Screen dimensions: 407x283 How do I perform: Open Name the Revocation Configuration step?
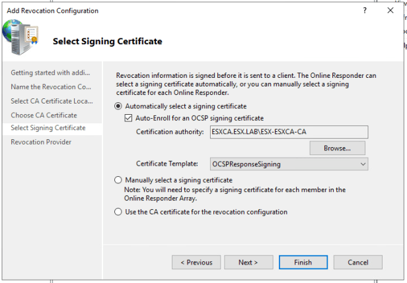point(51,87)
